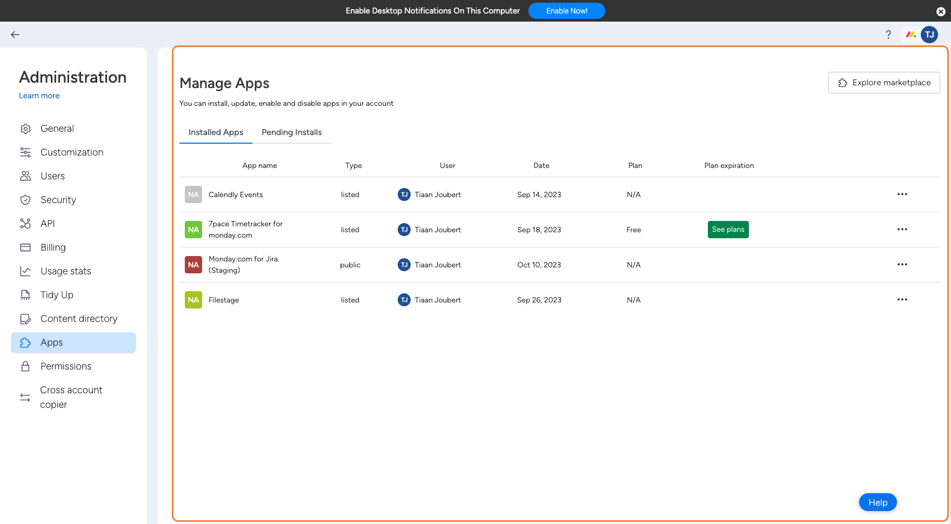Viewport: 951px width, 524px height.
Task: Click the Plan column header
Action: pos(635,166)
